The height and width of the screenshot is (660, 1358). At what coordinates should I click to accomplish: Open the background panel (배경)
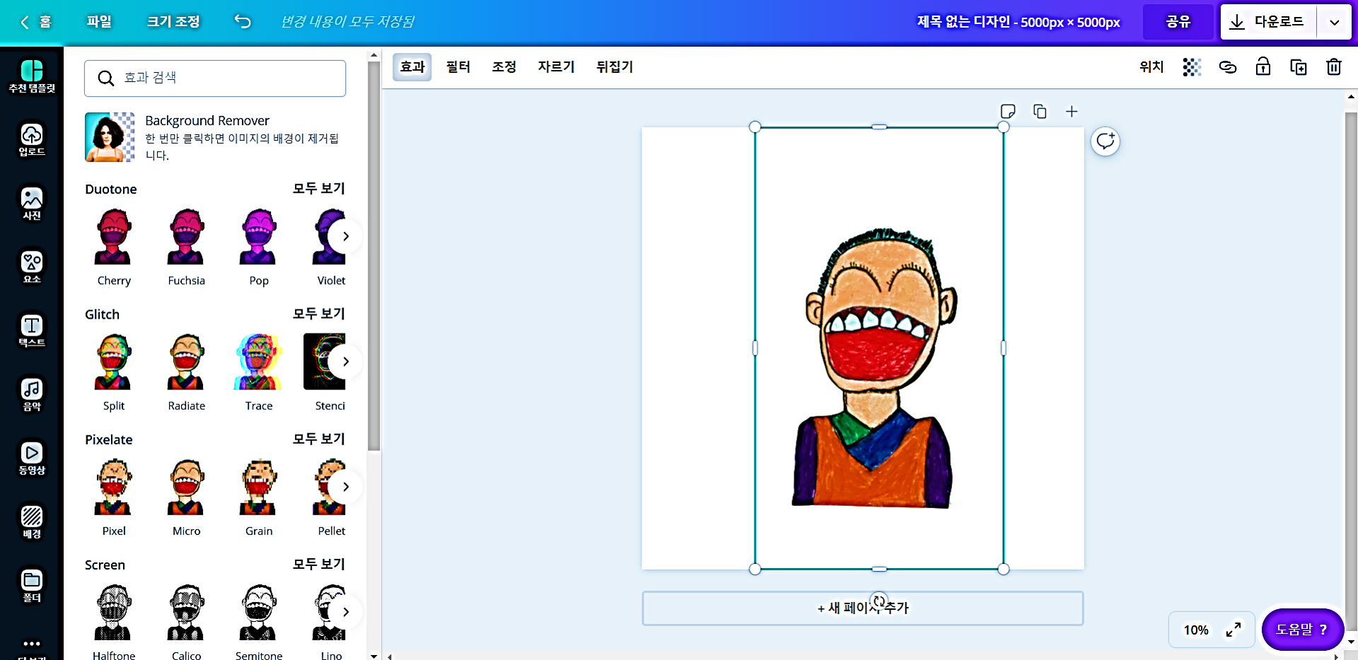tap(32, 521)
